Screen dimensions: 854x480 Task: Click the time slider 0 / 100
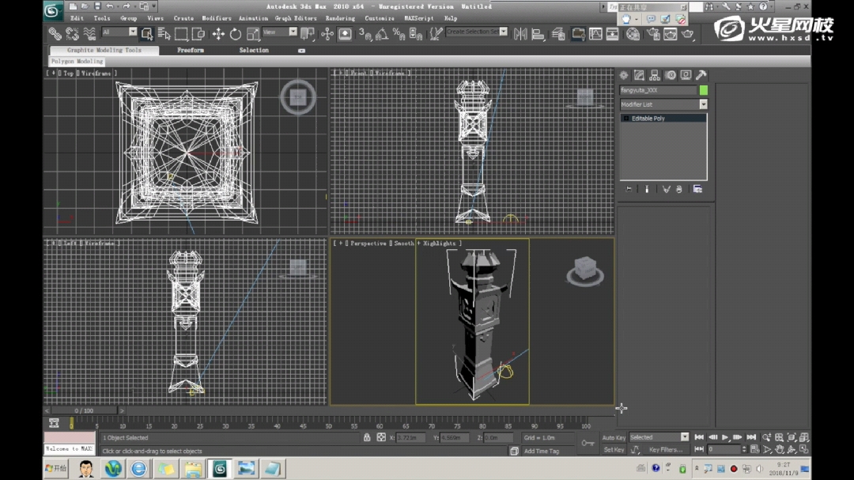click(84, 410)
